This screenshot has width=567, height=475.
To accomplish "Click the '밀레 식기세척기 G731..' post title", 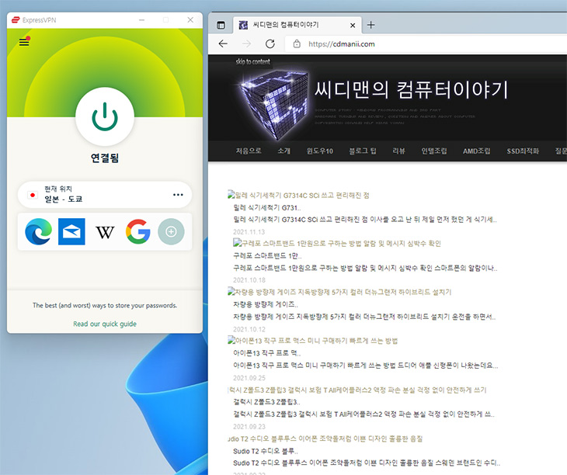I will tap(267, 207).
